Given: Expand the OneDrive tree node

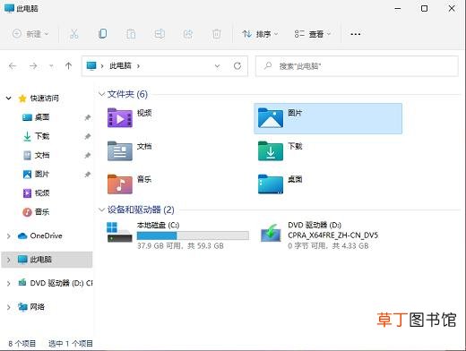Looking at the screenshot, I should point(9,235).
